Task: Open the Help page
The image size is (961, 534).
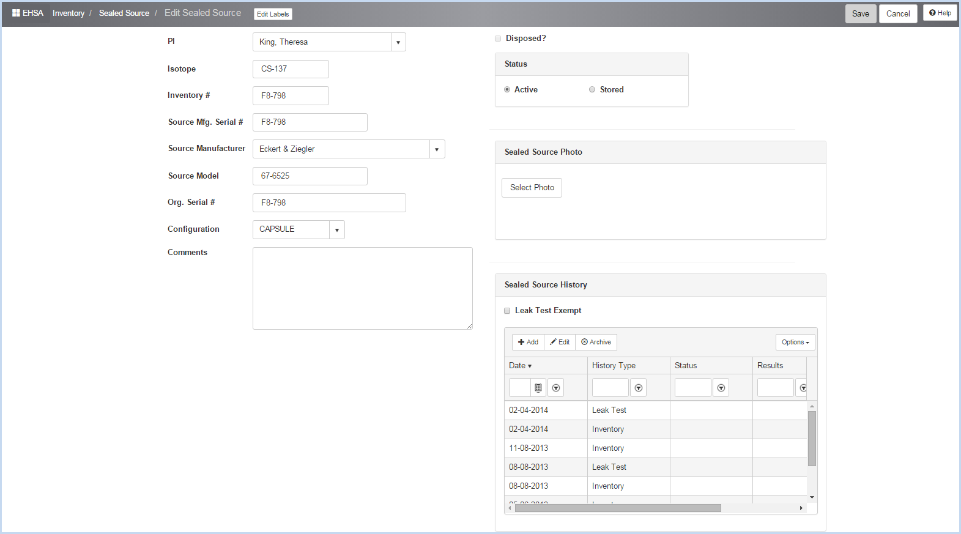Action: [x=940, y=13]
